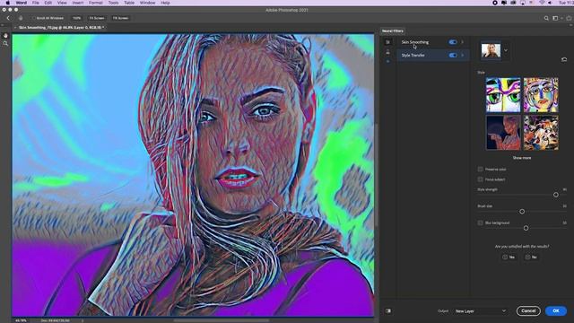Open the search icon in the Photoshop top bar
The height and width of the screenshot is (323, 574).
tap(546, 18)
